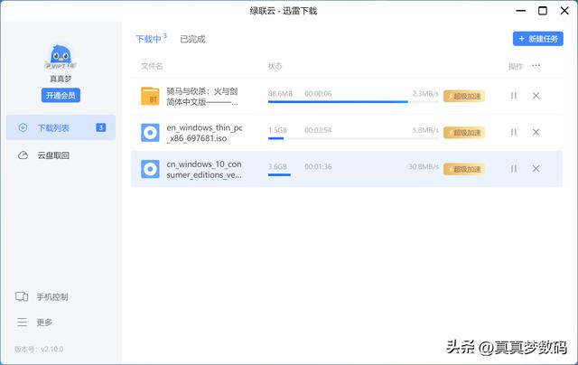
Task: Click the 文件名 column header
Action: [152, 66]
